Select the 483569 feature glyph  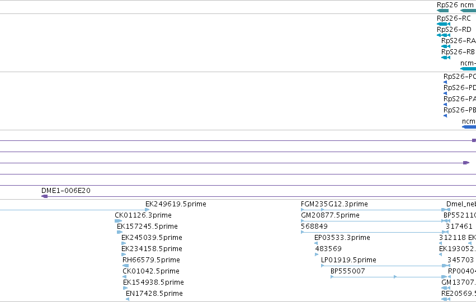coord(317,254)
